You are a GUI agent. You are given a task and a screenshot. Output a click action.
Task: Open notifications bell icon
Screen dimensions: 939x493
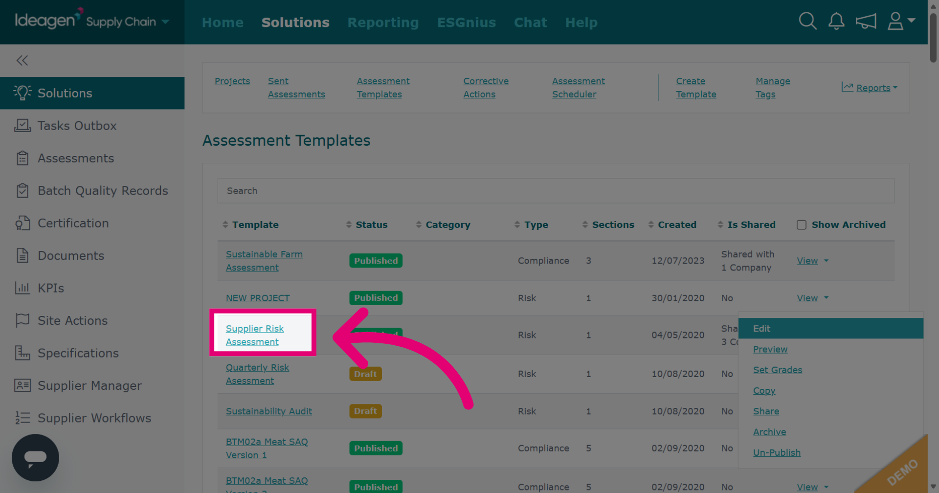pos(836,21)
